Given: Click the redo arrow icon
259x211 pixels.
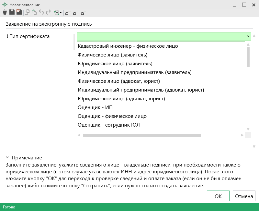Looking at the screenshot, I should tap(48, 13).
